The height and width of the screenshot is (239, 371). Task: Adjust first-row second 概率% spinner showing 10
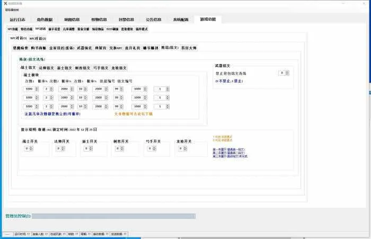[83, 89]
